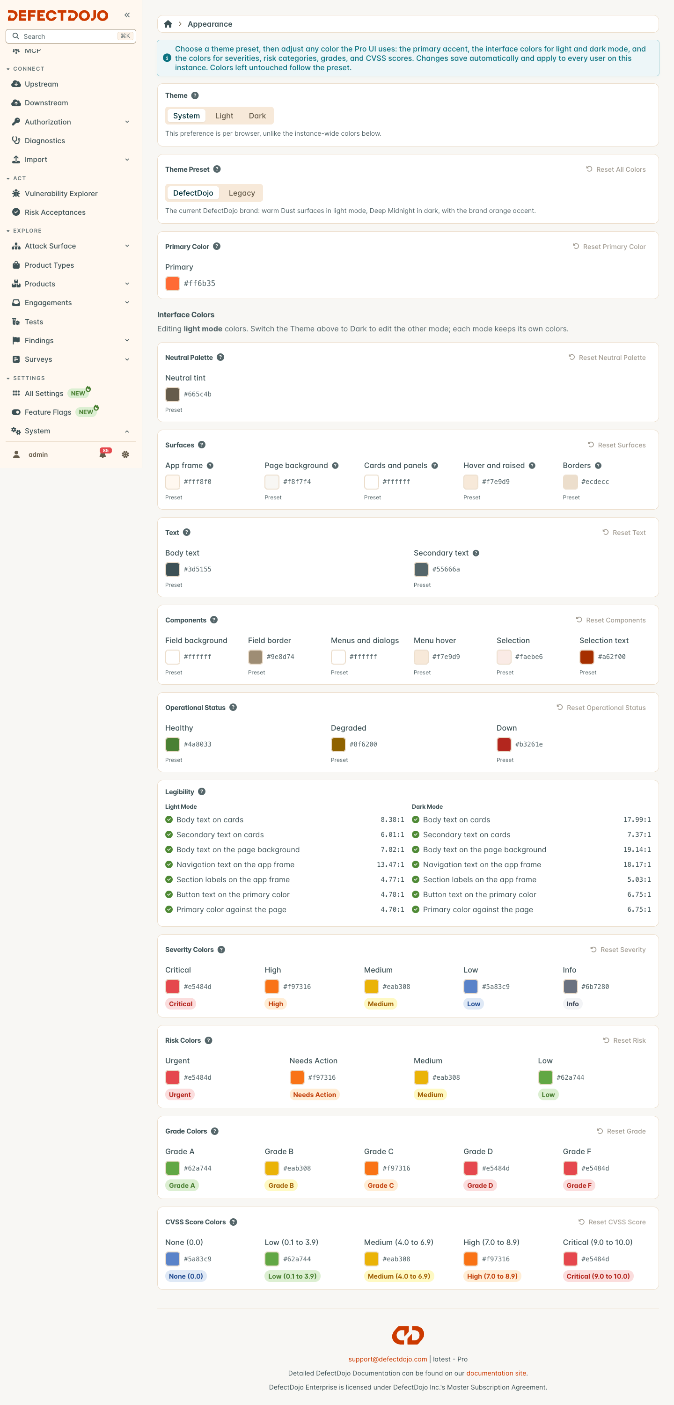Viewport: 674px width, 1405px height.
Task: Open the notifications bell icon
Action: click(x=103, y=454)
